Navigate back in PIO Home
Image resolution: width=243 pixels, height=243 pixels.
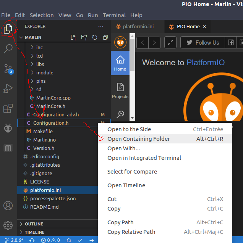click(143, 43)
